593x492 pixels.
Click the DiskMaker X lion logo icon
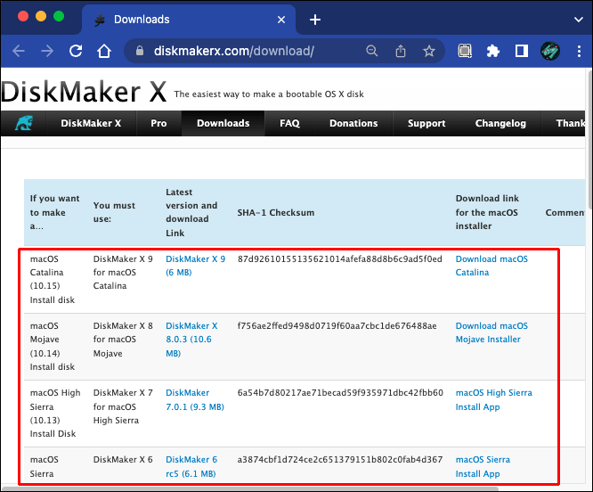point(23,123)
